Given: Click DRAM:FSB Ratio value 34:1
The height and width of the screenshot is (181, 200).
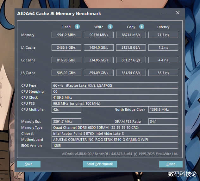Looking at the screenshot, I should (163, 122).
